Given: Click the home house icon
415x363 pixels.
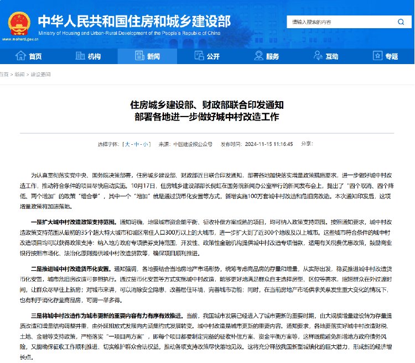Looking at the screenshot, I should click(20, 56).
